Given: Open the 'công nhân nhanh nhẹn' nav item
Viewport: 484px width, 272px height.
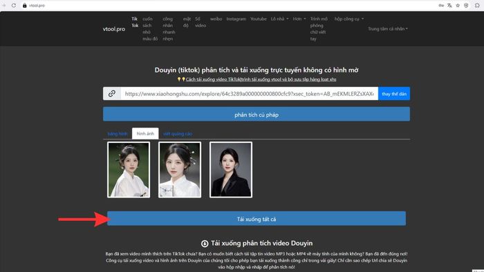Looking at the screenshot, I should [169, 28].
